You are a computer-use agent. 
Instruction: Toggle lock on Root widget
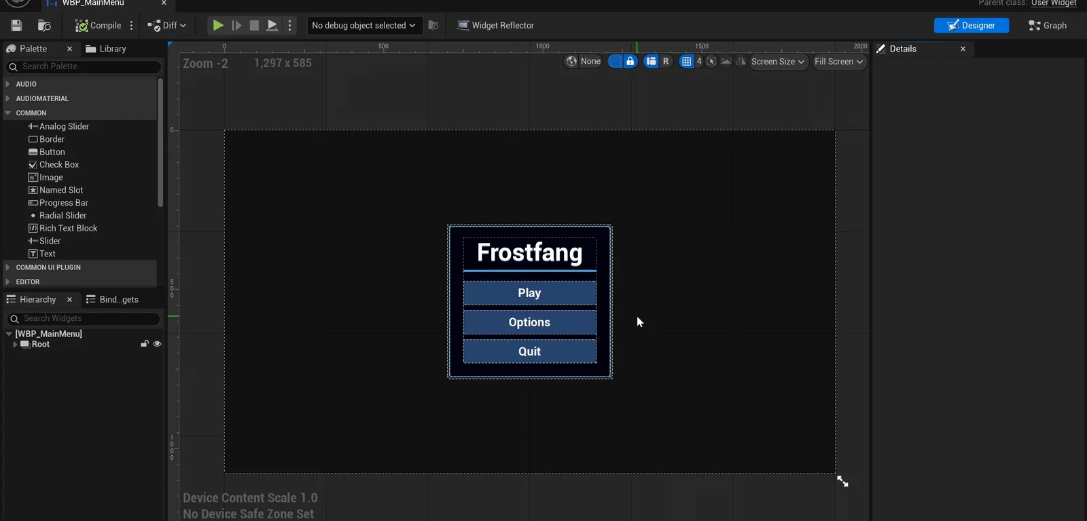click(144, 344)
